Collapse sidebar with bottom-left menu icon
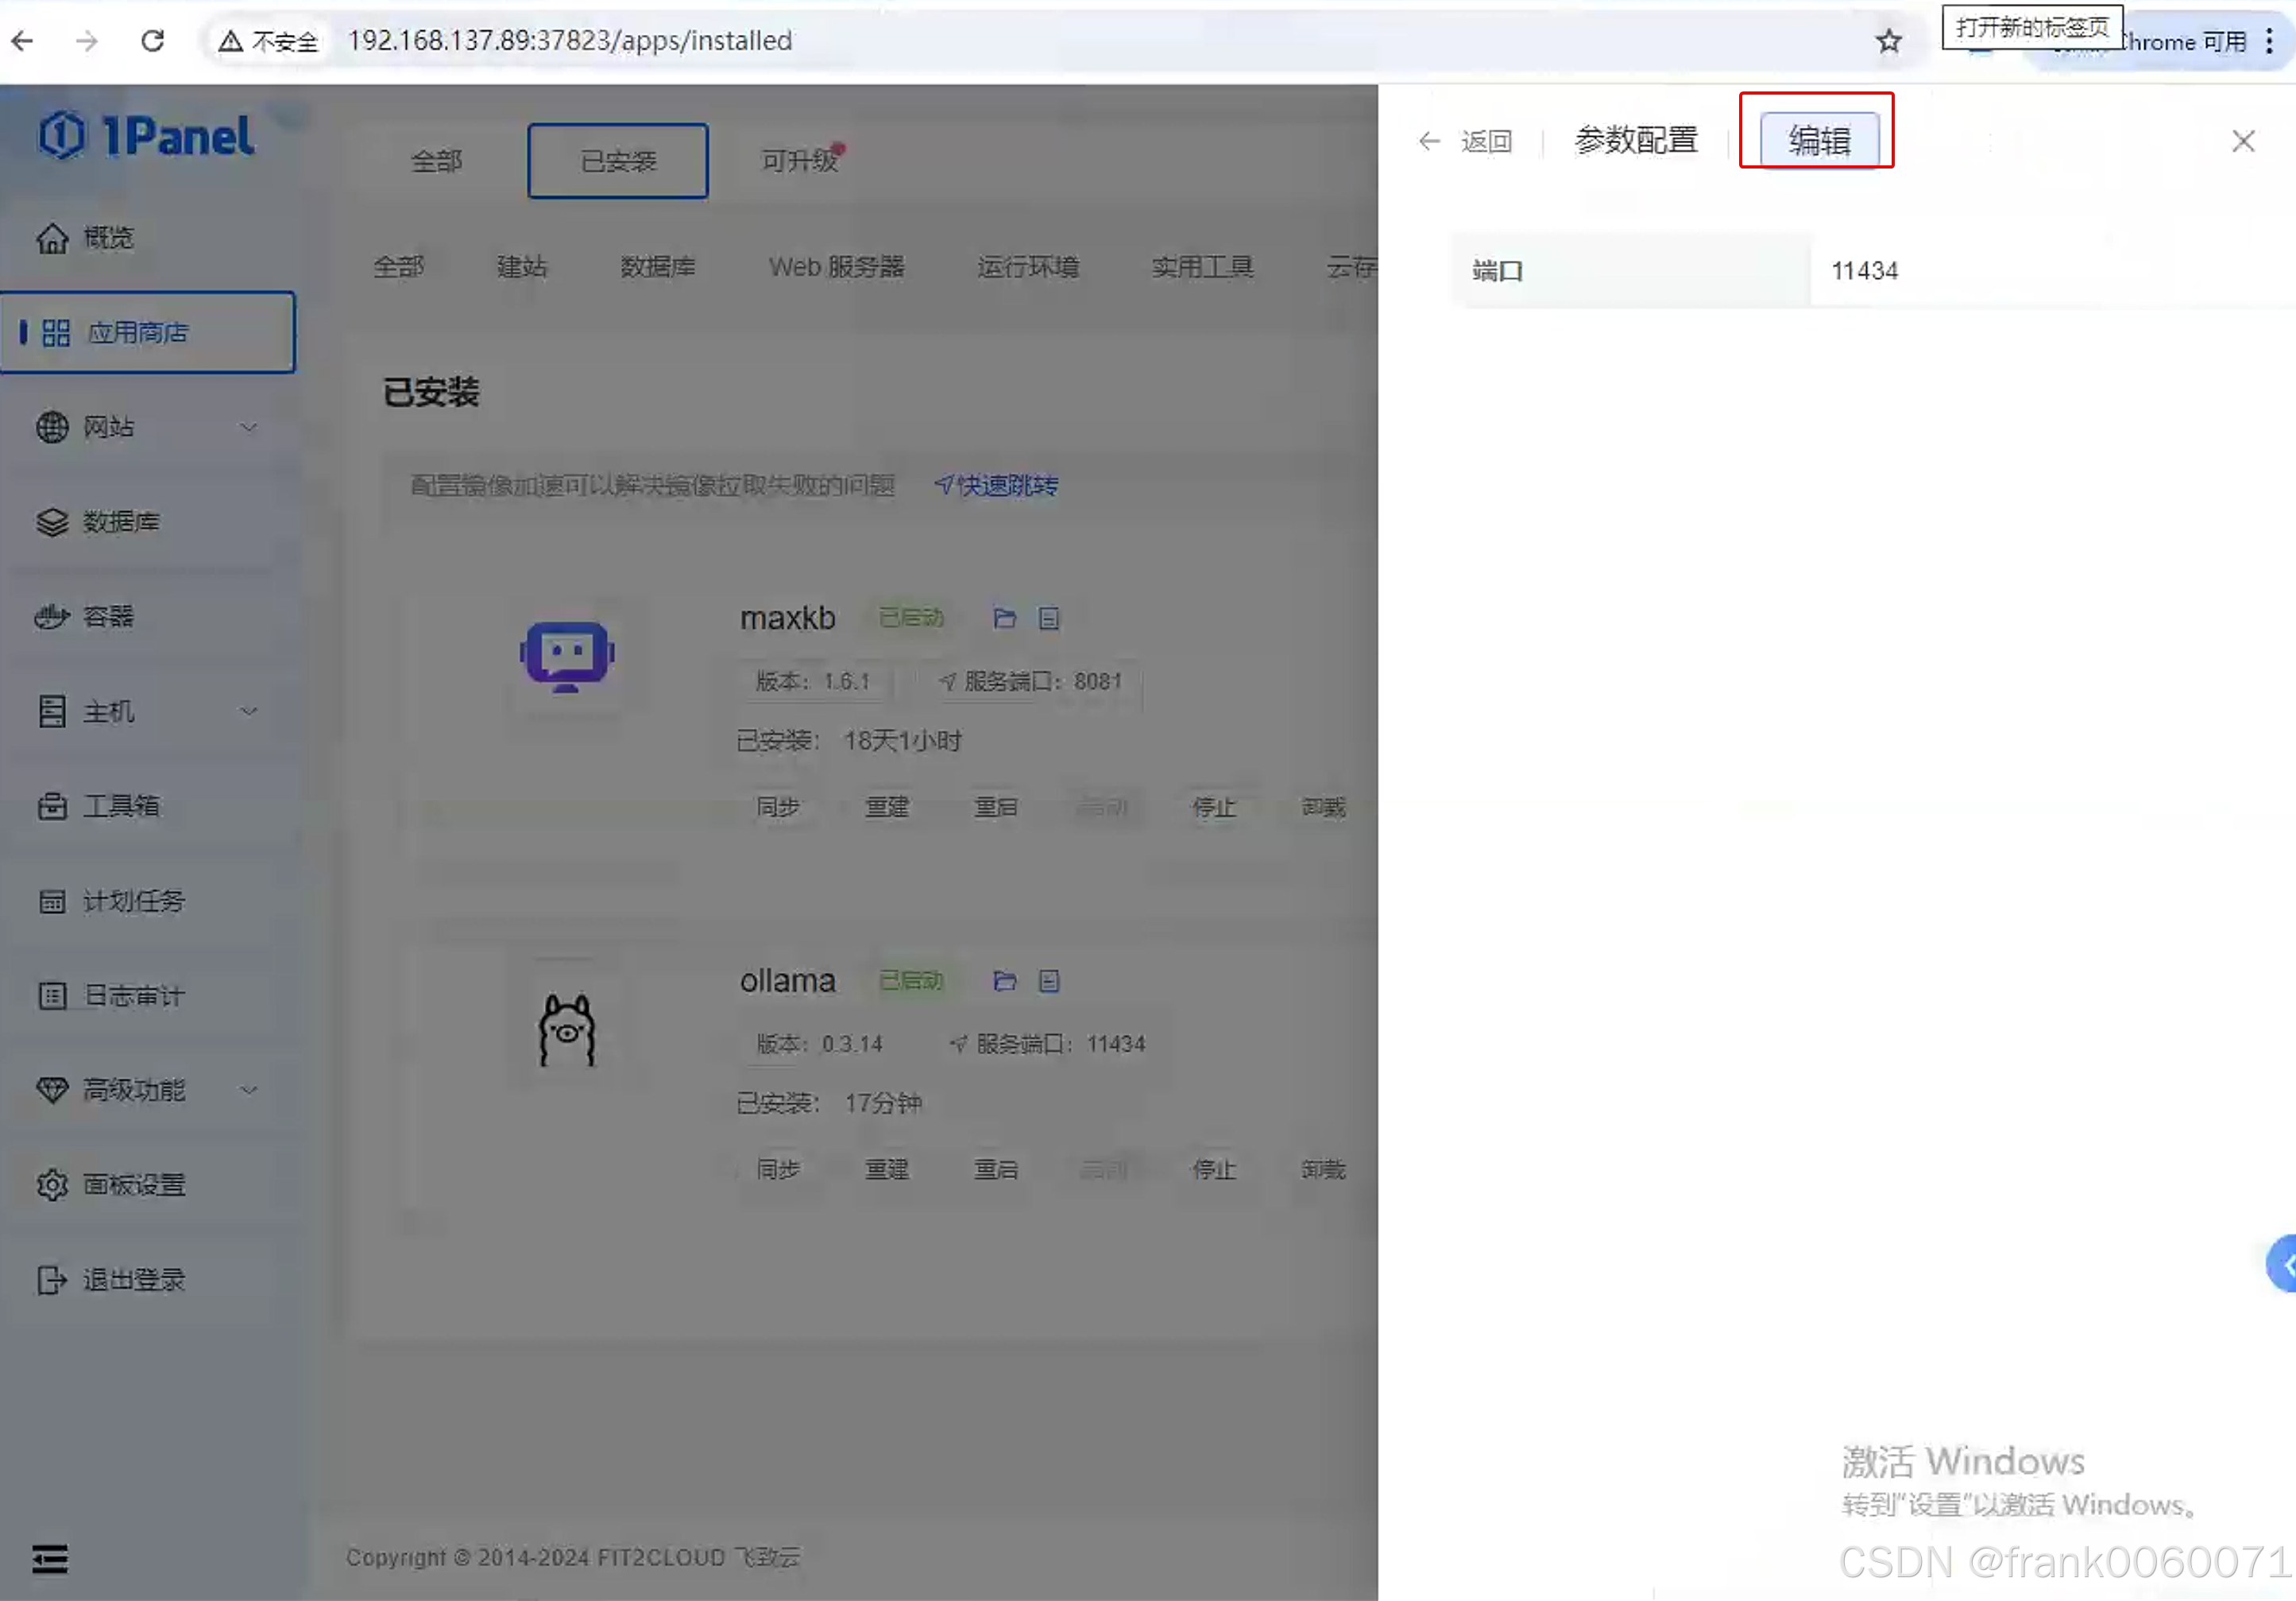2296x1601 pixels. tap(50, 1558)
